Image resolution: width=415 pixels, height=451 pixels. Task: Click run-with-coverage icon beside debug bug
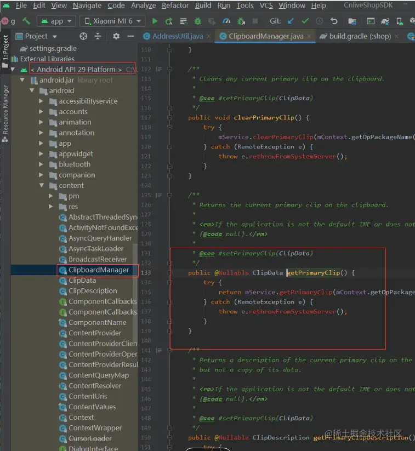[212, 21]
